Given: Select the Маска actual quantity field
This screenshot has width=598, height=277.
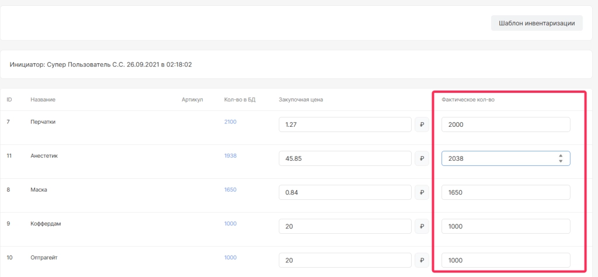Looking at the screenshot, I should (505, 192).
